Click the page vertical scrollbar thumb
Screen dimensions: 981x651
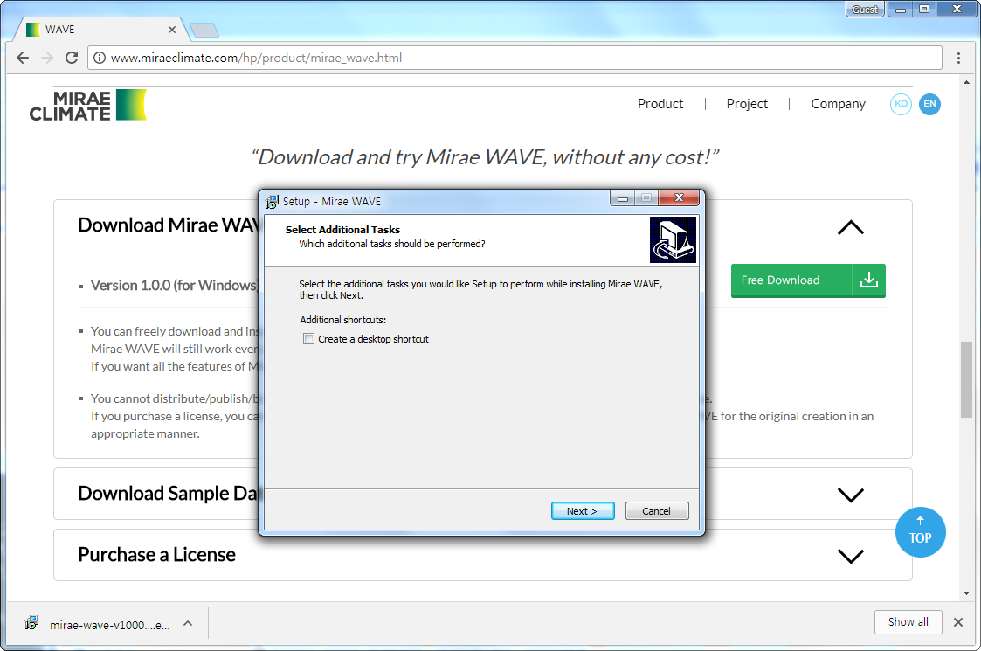tap(967, 379)
